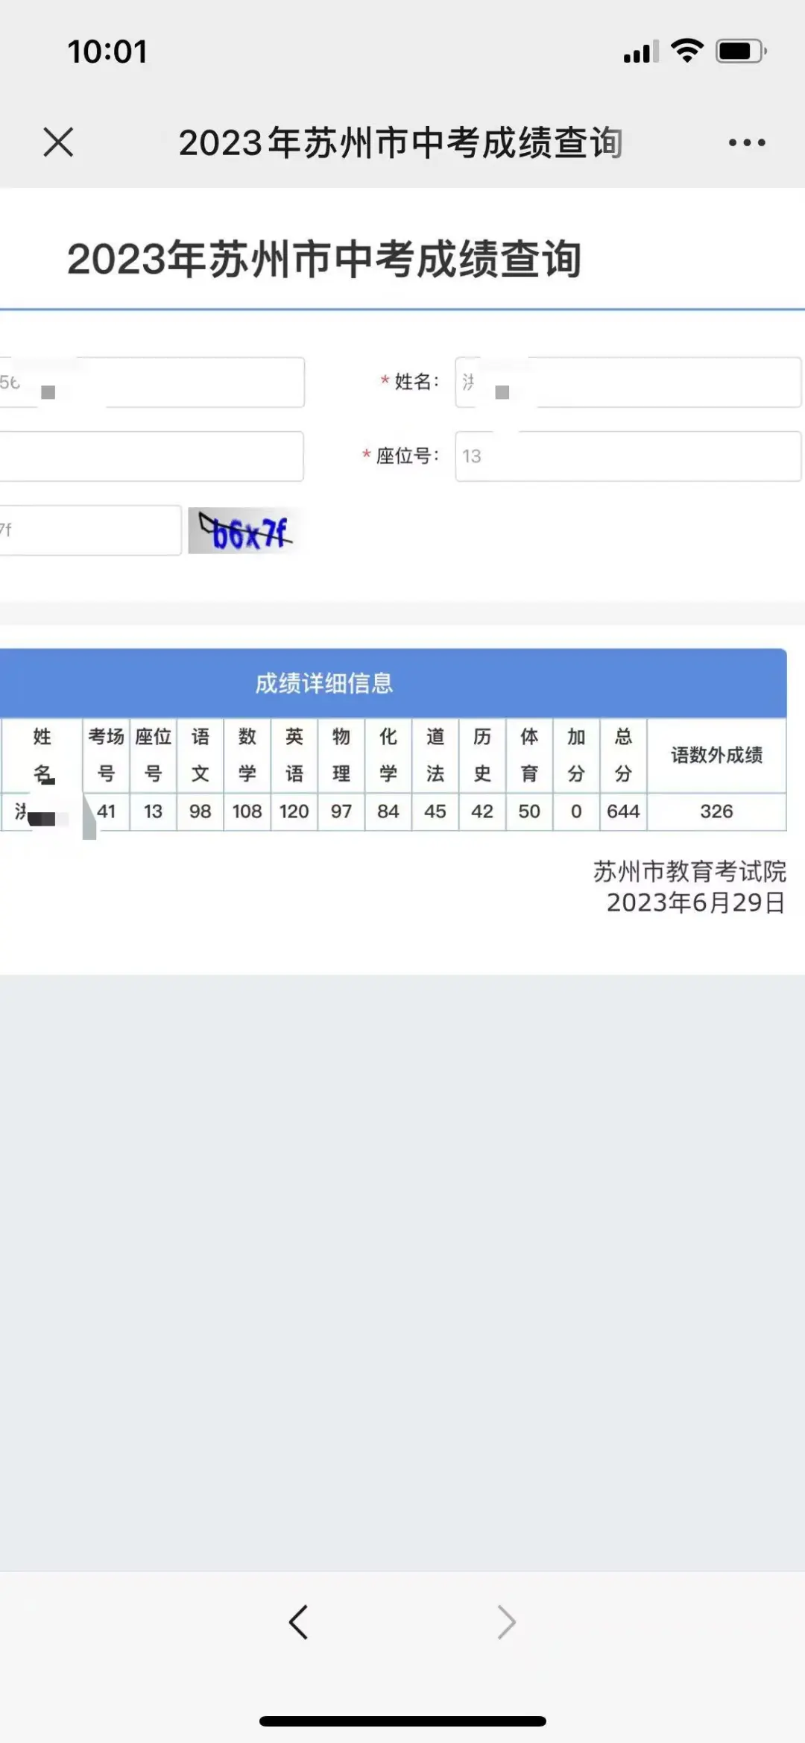Tap the iOS home indicator bar

point(402,1721)
